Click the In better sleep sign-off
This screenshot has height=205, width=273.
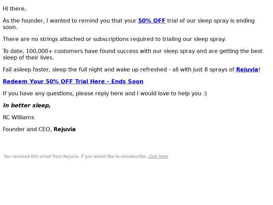tap(27, 106)
